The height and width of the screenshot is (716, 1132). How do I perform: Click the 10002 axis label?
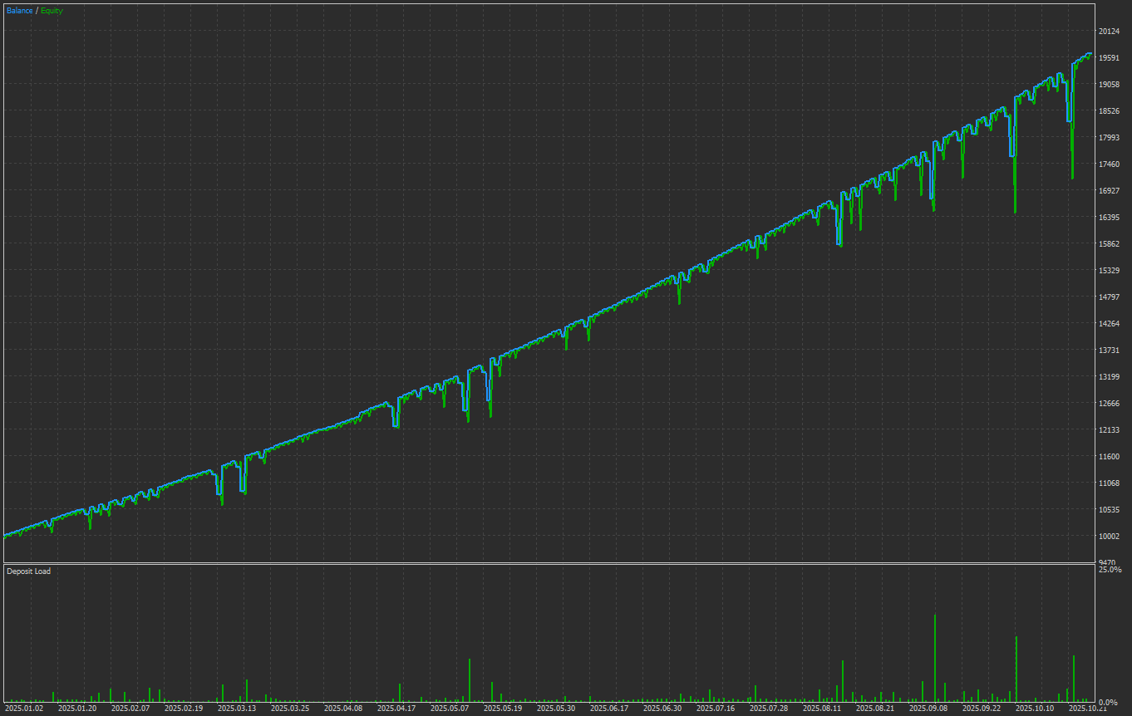[x=1108, y=537]
